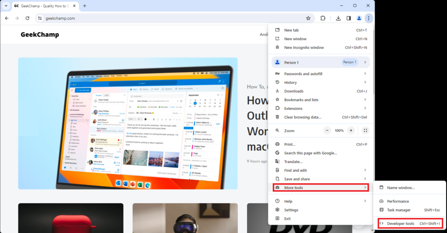447x233 pixels.
Task: Select Developer tools from submenu
Action: point(409,224)
